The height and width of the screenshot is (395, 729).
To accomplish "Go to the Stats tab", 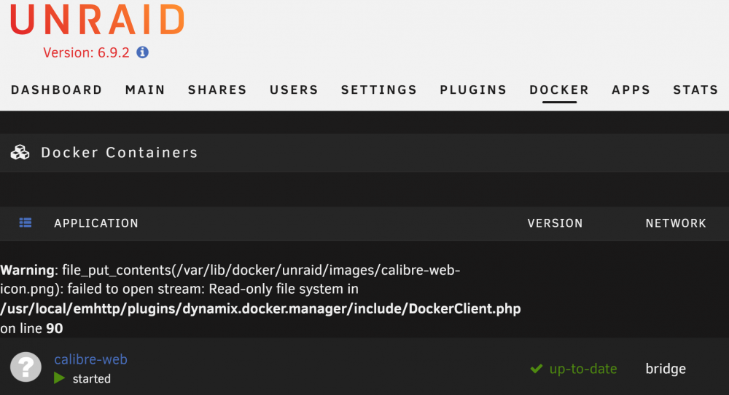I will [695, 89].
